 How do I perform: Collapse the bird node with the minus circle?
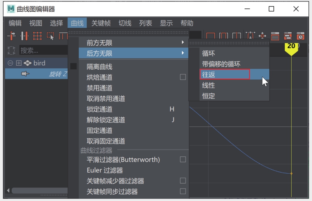coord(10,63)
